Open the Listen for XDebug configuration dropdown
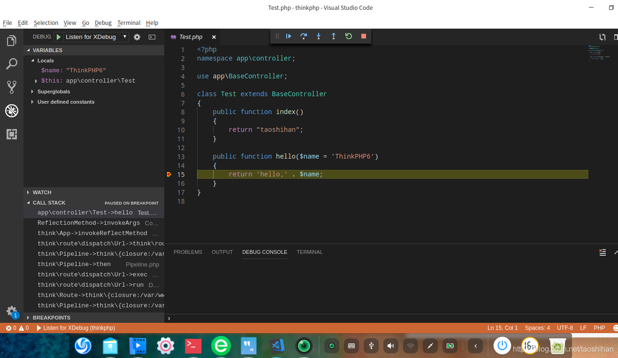Screen dimensions: 618x358 coord(124,37)
